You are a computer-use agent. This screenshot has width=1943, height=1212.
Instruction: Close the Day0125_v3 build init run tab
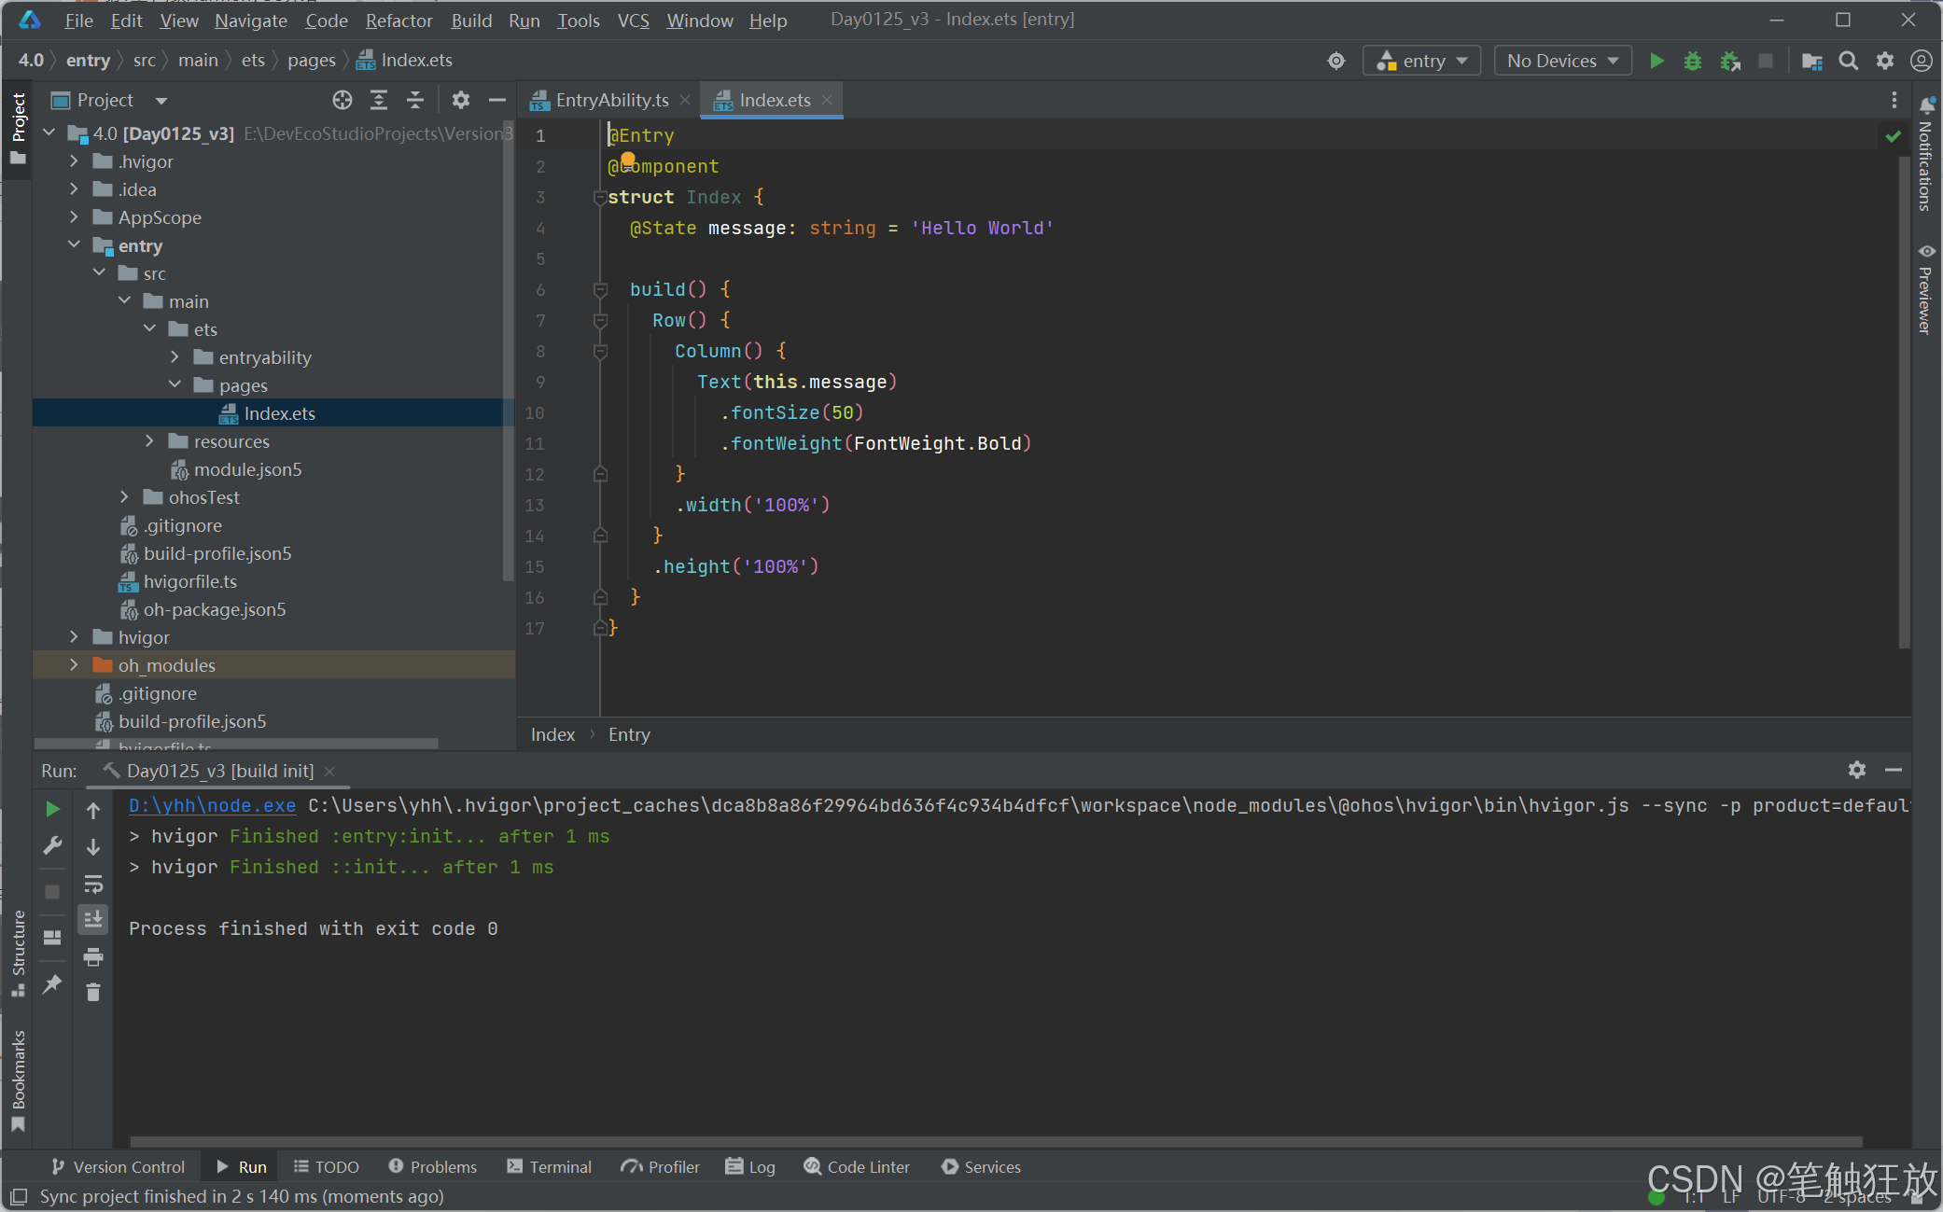[329, 771]
